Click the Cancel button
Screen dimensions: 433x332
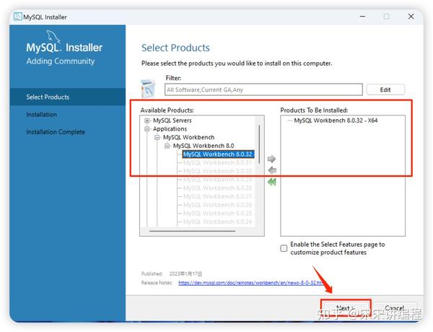coord(395,307)
